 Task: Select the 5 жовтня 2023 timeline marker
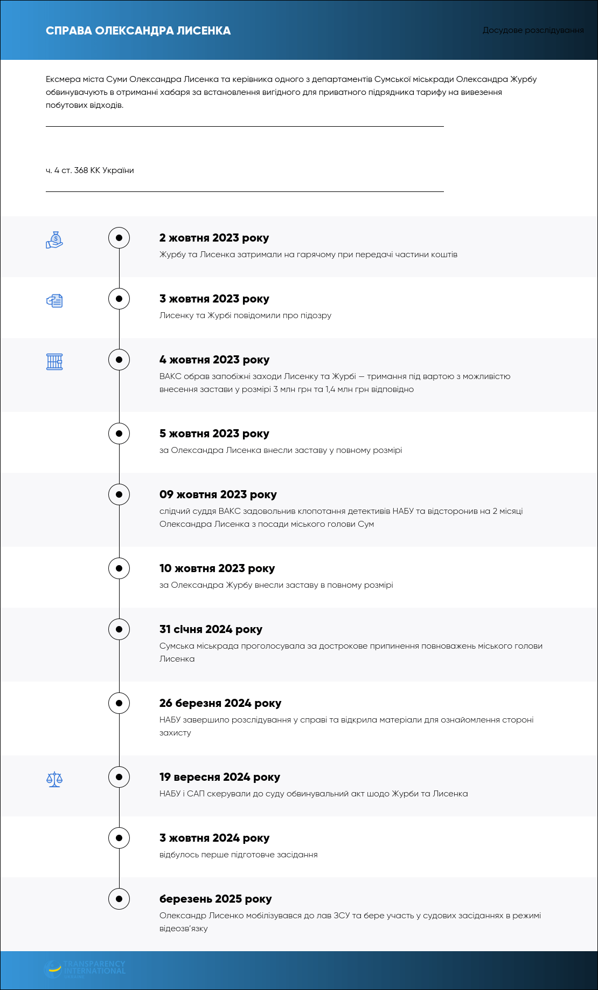pyautogui.click(x=119, y=434)
